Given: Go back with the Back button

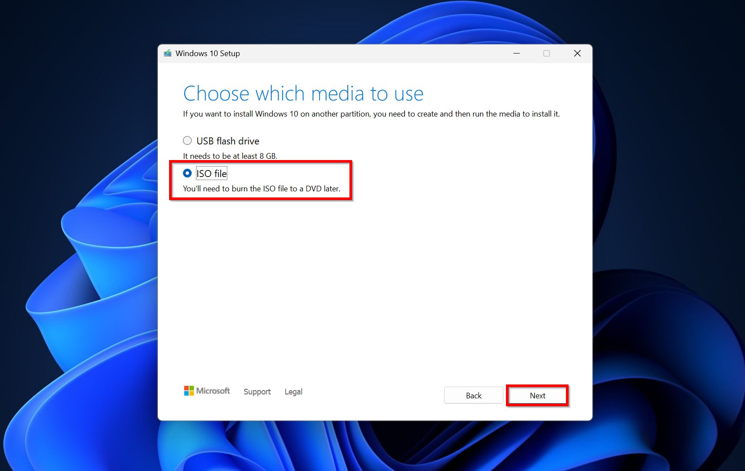Looking at the screenshot, I should pyautogui.click(x=473, y=395).
